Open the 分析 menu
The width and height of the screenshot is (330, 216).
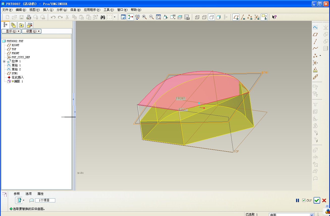pyautogui.click(x=62, y=10)
